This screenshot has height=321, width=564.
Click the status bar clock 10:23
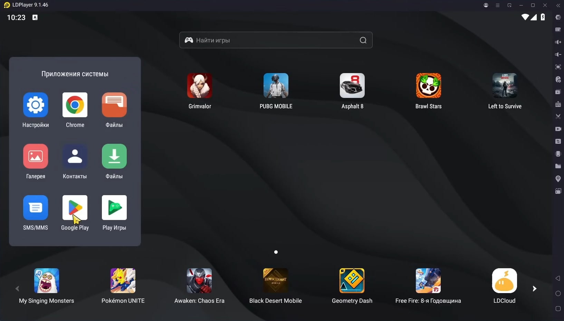pos(16,17)
